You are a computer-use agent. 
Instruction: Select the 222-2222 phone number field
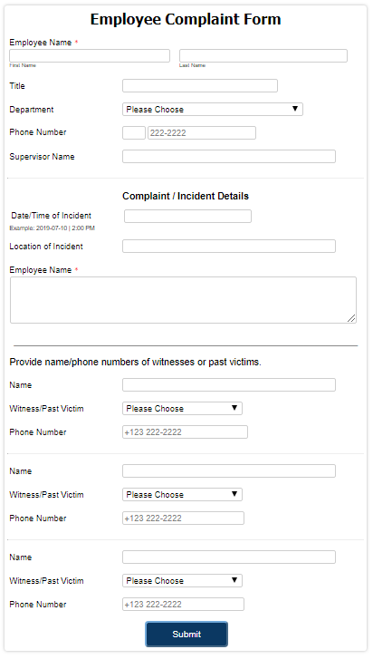(201, 133)
